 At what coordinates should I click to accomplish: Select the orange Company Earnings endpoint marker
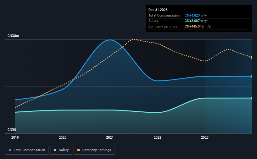pyautogui.click(x=252, y=57)
